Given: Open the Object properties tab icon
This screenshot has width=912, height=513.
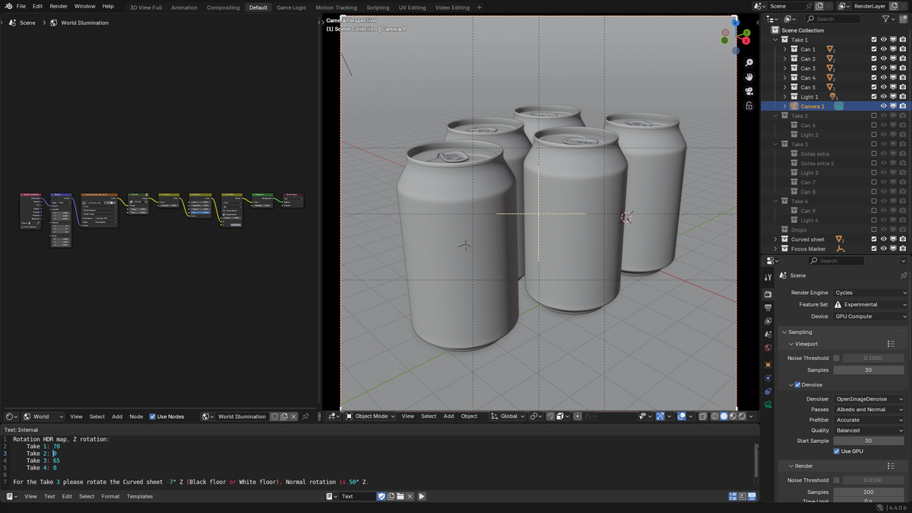Looking at the screenshot, I should click(768, 364).
